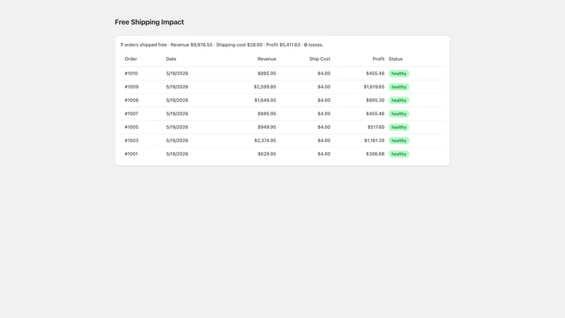Viewport: 565px width, 318px height.
Task: Select order #1005 cell
Action: point(131,127)
